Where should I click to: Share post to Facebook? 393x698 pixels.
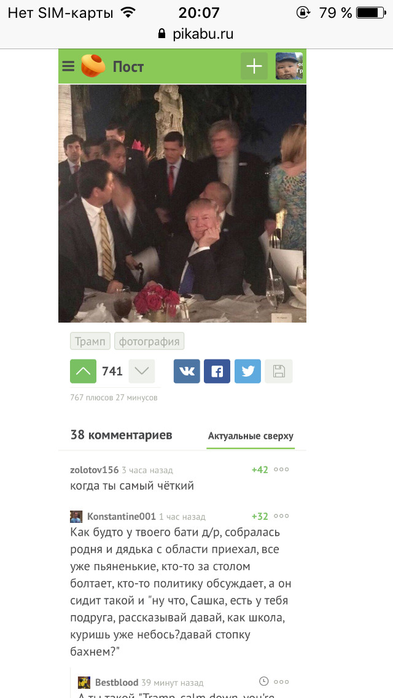click(x=217, y=371)
